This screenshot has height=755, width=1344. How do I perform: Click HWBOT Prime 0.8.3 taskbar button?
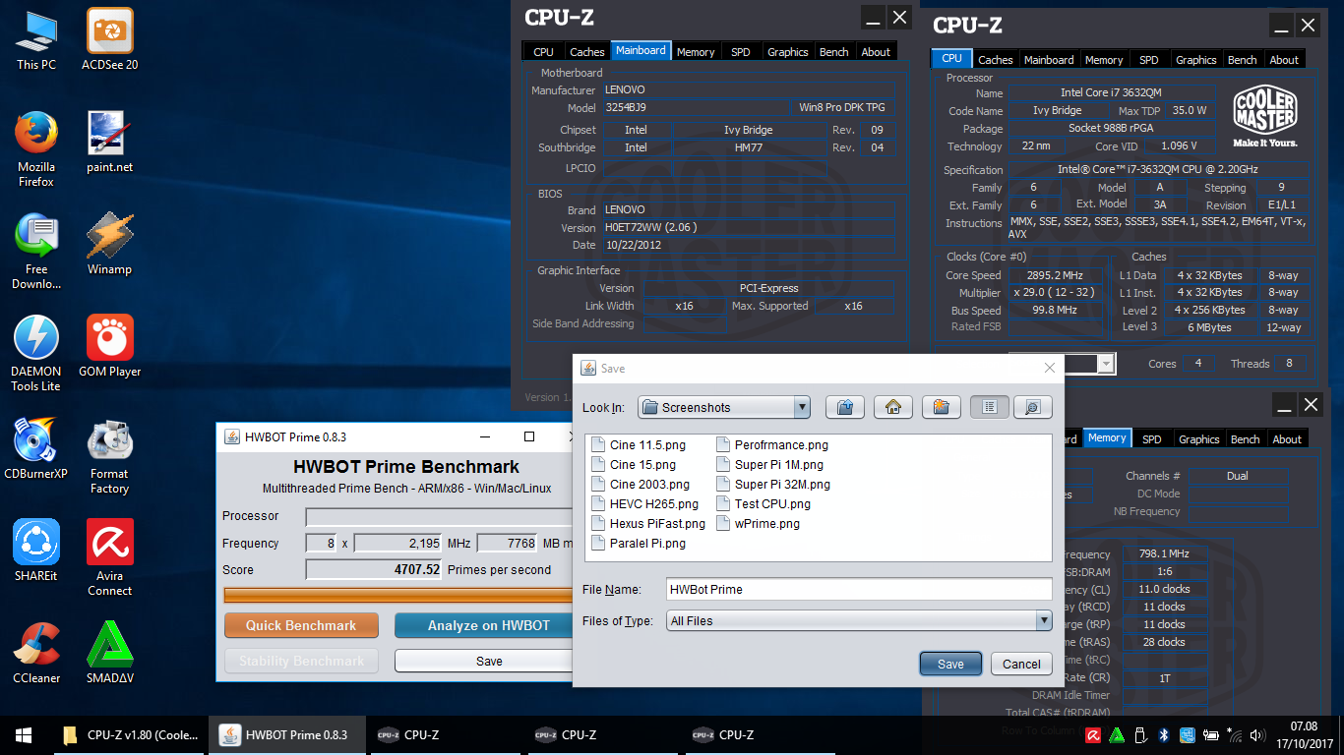coord(285,734)
